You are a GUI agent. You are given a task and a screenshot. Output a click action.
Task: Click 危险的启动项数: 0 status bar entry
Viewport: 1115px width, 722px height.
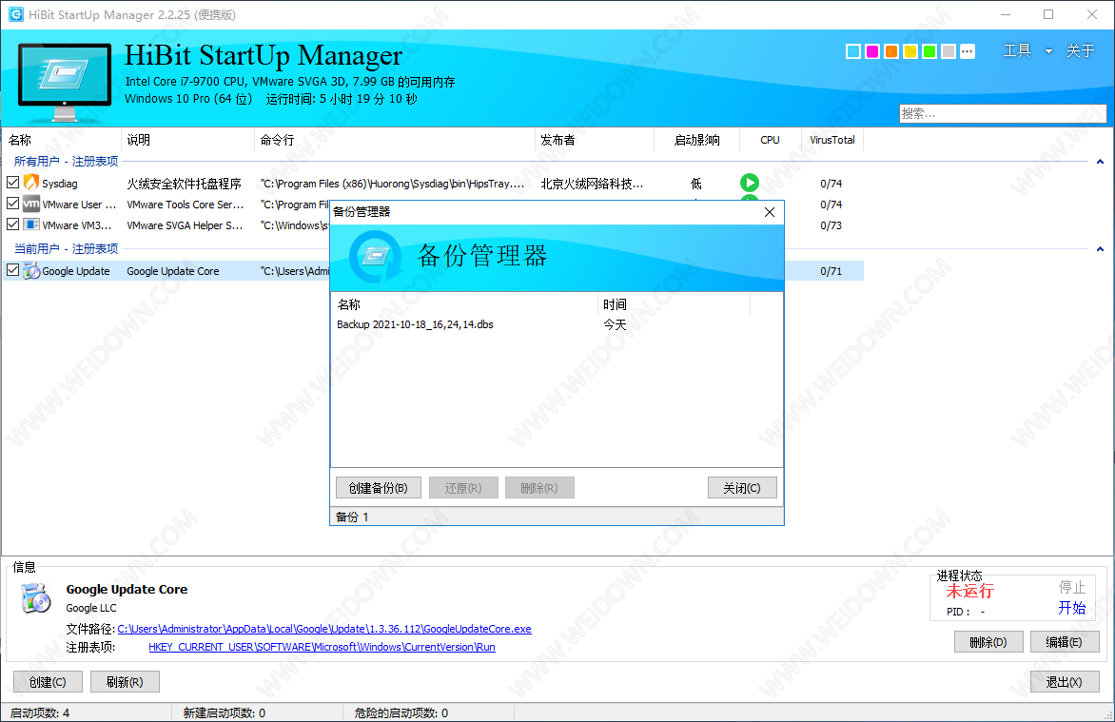tap(401, 712)
